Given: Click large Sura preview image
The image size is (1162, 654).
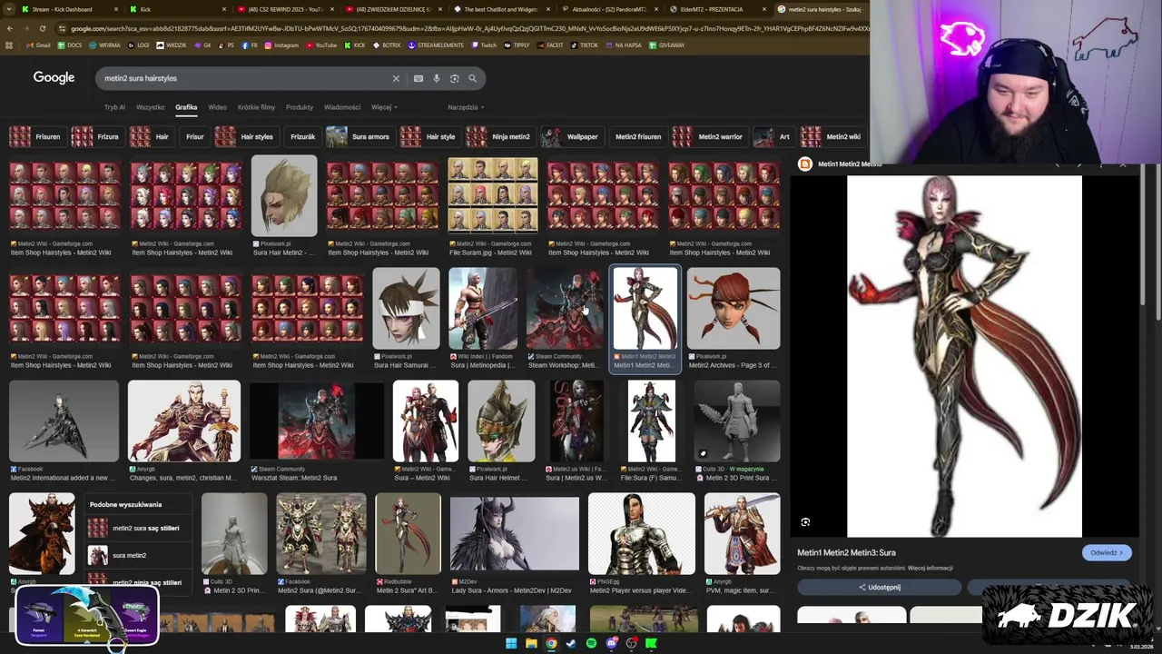Looking at the screenshot, I should 964,357.
